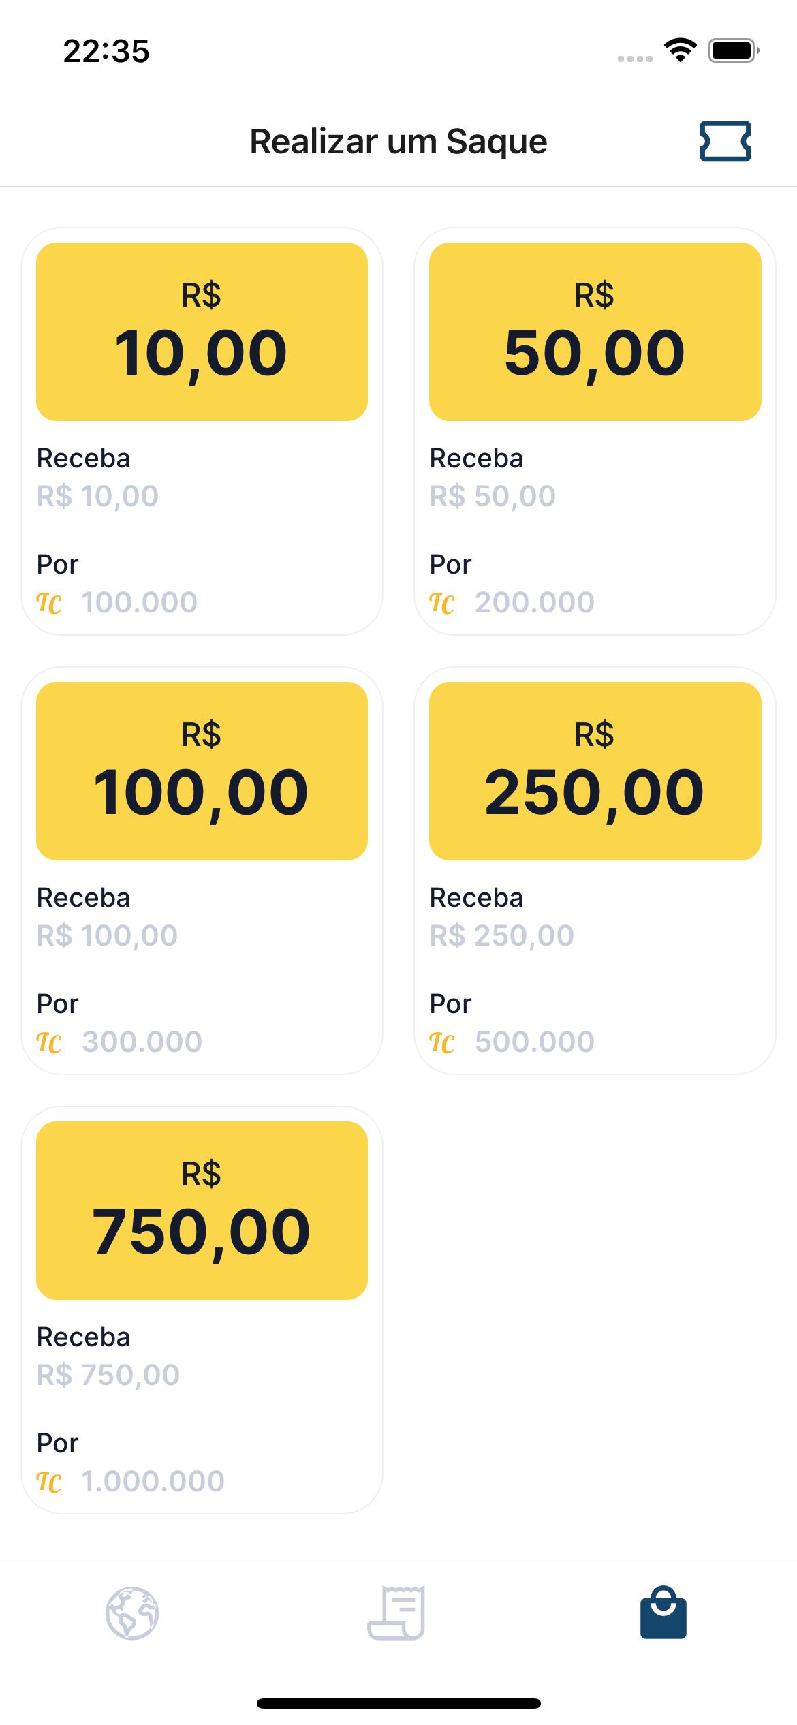This screenshot has height=1725, width=797.
Task: Choose the R$ 50,00 withdrawal card
Action: pos(595,431)
